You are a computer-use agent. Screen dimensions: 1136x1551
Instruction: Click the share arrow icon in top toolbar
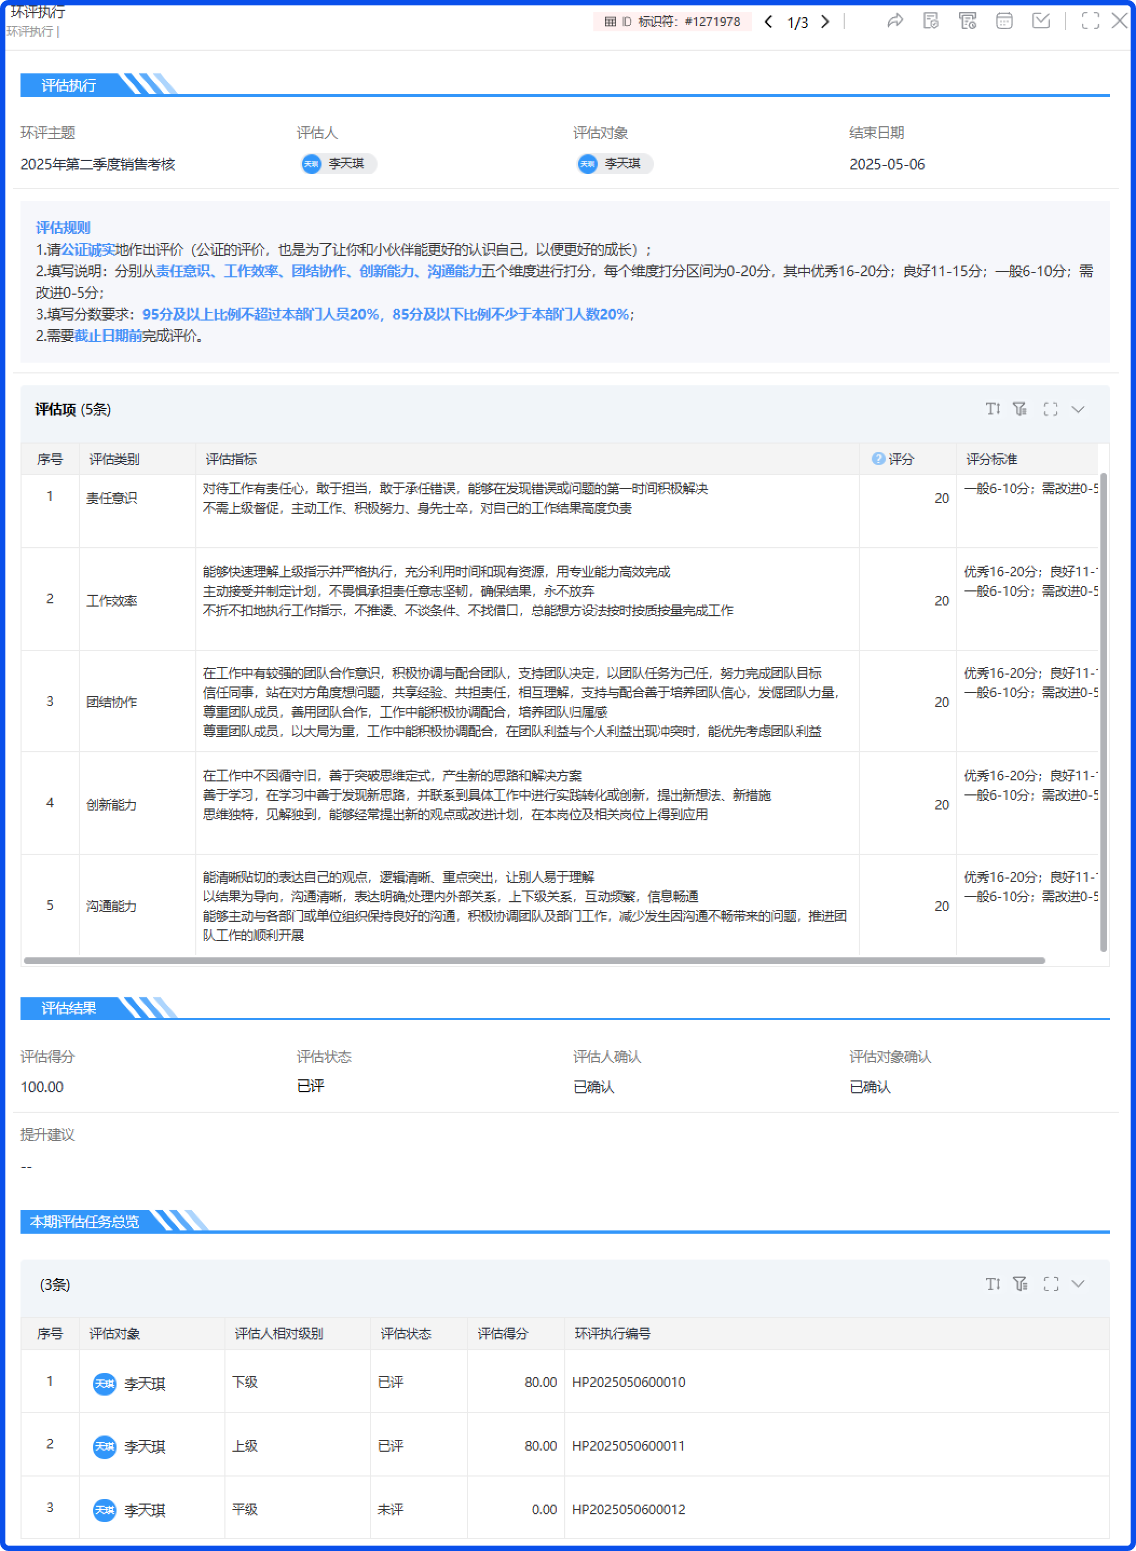click(894, 22)
